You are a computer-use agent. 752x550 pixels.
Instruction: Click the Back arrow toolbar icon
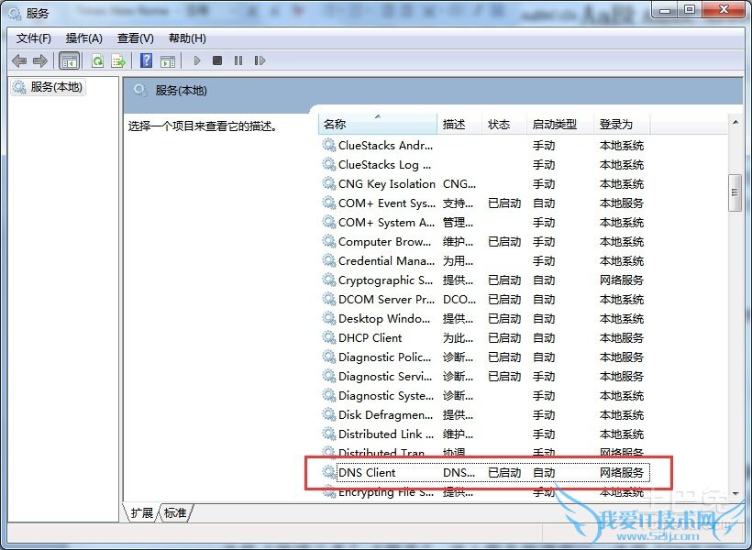click(19, 60)
